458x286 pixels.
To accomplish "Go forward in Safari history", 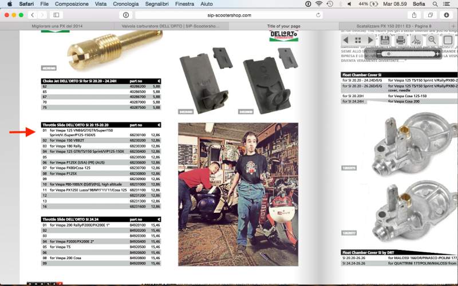I will click(x=42, y=15).
